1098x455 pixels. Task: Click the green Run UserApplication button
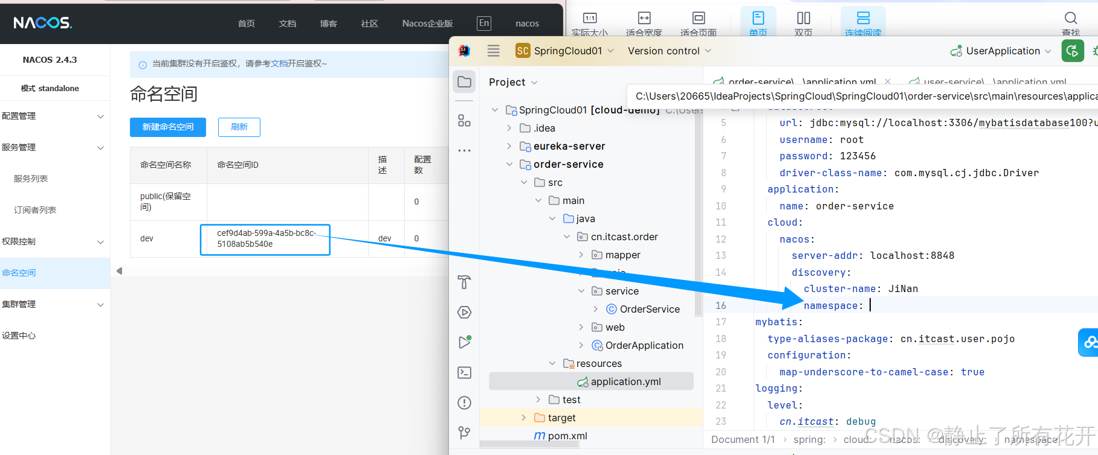pos(1073,51)
